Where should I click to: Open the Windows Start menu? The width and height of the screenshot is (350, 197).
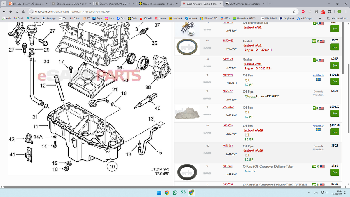[x=159, y=193]
